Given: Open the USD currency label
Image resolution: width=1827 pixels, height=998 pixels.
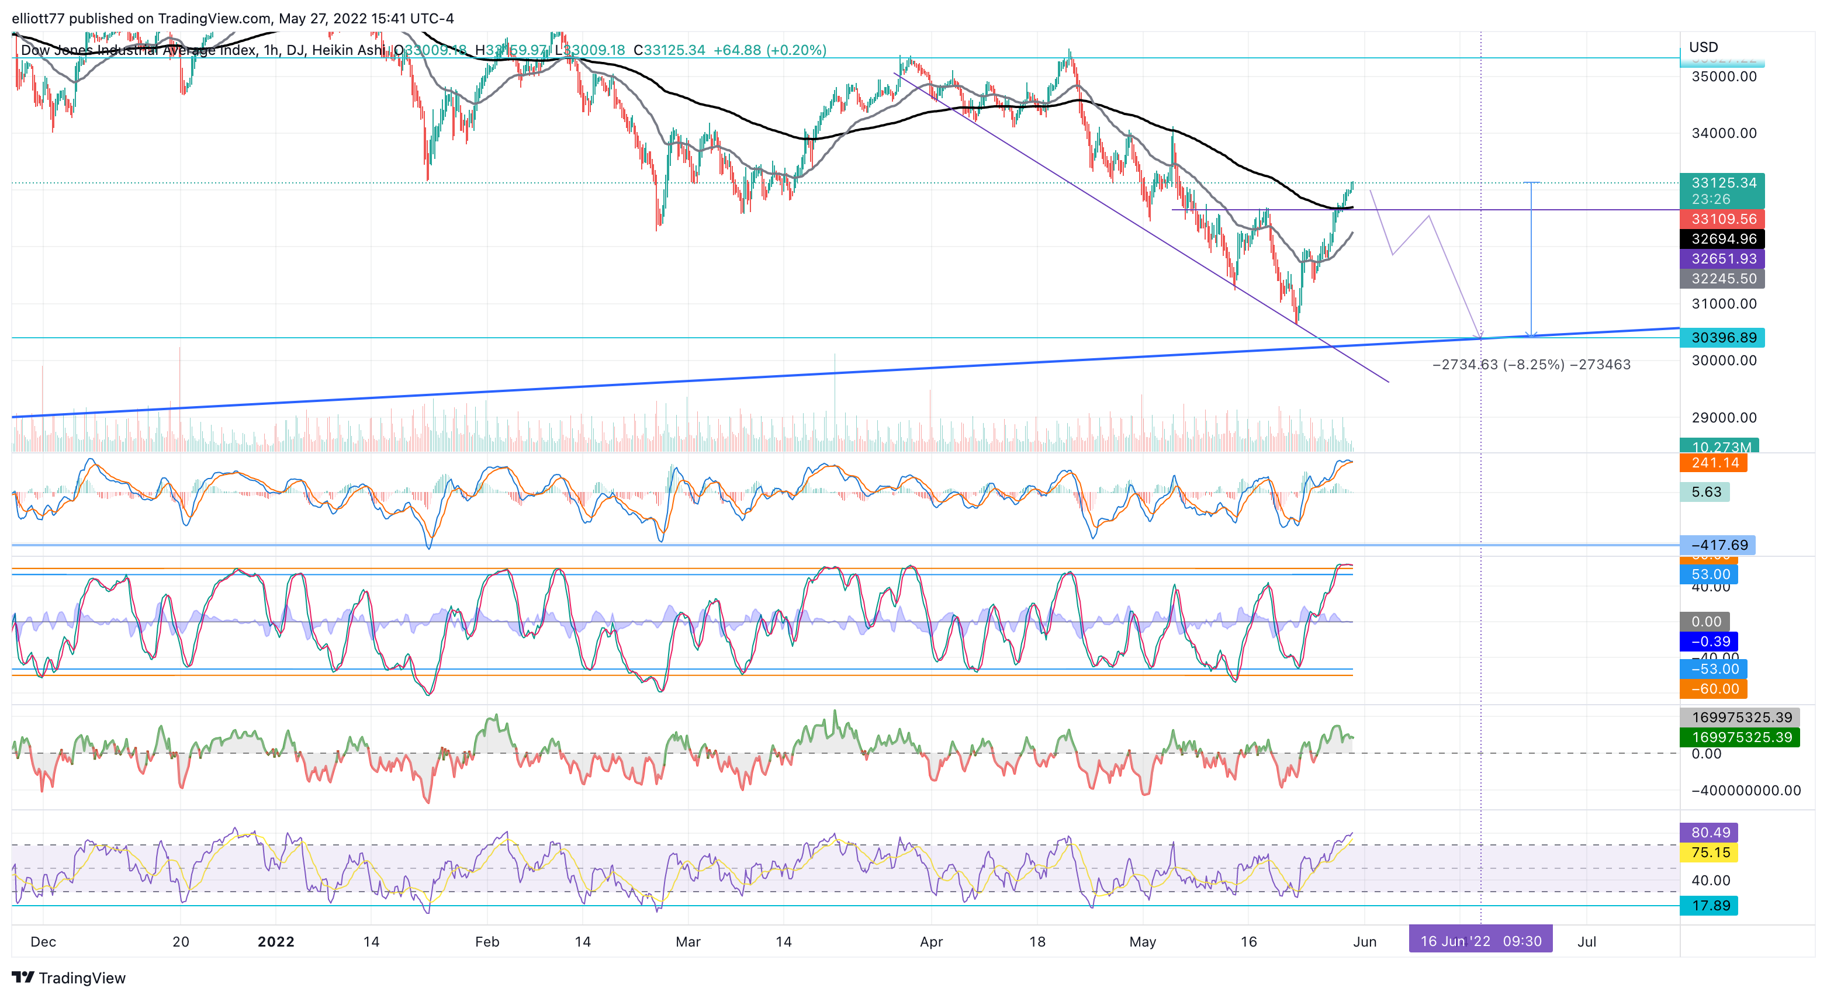Looking at the screenshot, I should (1704, 47).
